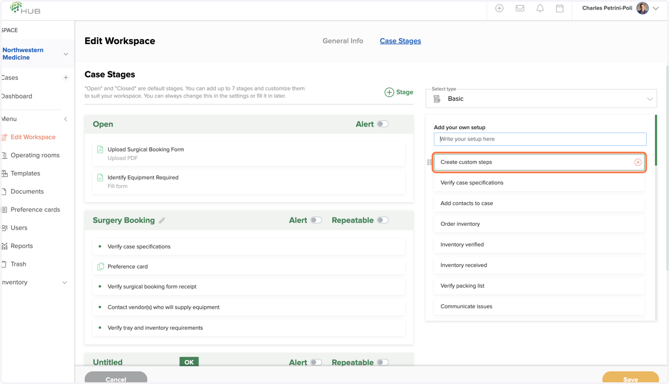669x384 pixels.
Task: Save the workspace changes
Action: [x=631, y=378]
